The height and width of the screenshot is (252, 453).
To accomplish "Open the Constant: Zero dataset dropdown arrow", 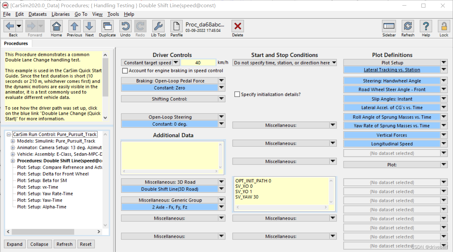I will pyautogui.click(x=222, y=88).
